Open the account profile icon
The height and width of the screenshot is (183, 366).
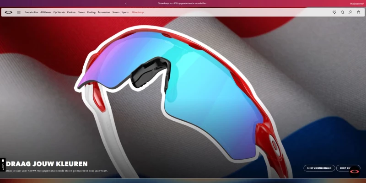(350, 12)
